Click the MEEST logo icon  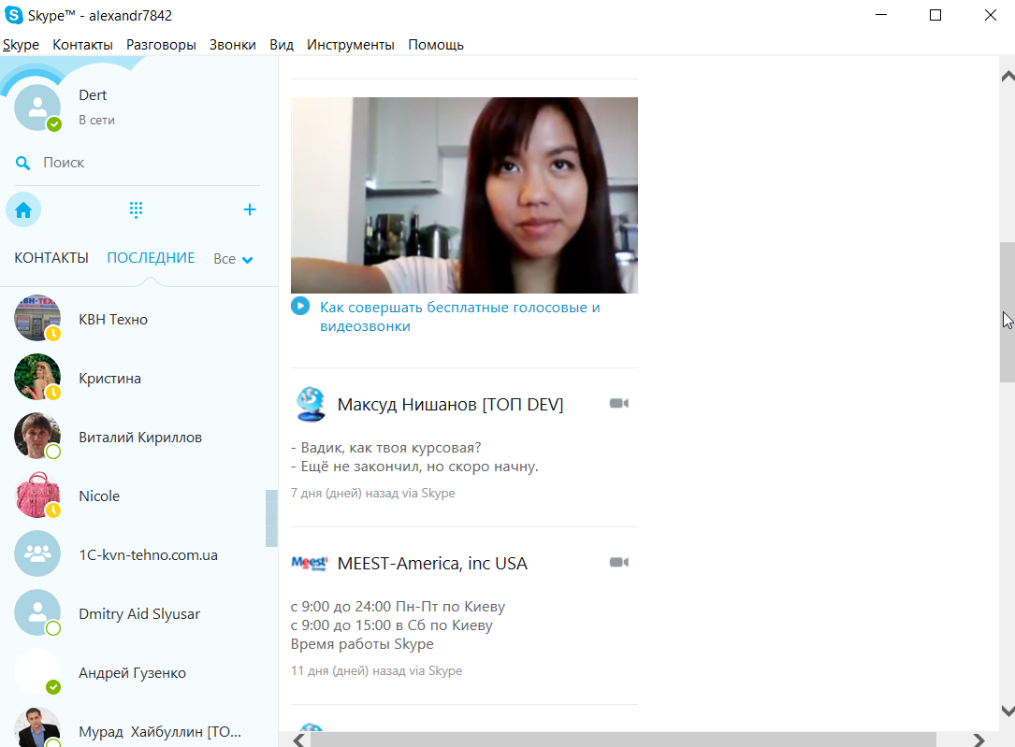(310, 564)
